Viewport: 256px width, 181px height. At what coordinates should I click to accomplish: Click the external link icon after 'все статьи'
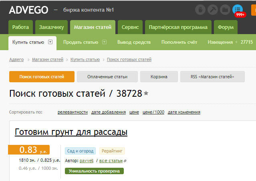(125, 161)
